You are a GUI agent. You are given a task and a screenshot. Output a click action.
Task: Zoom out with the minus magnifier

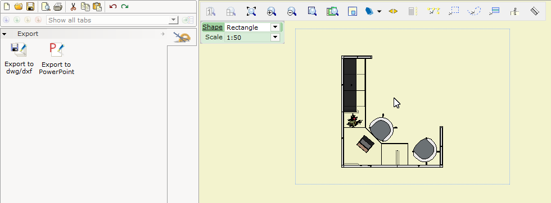click(291, 11)
